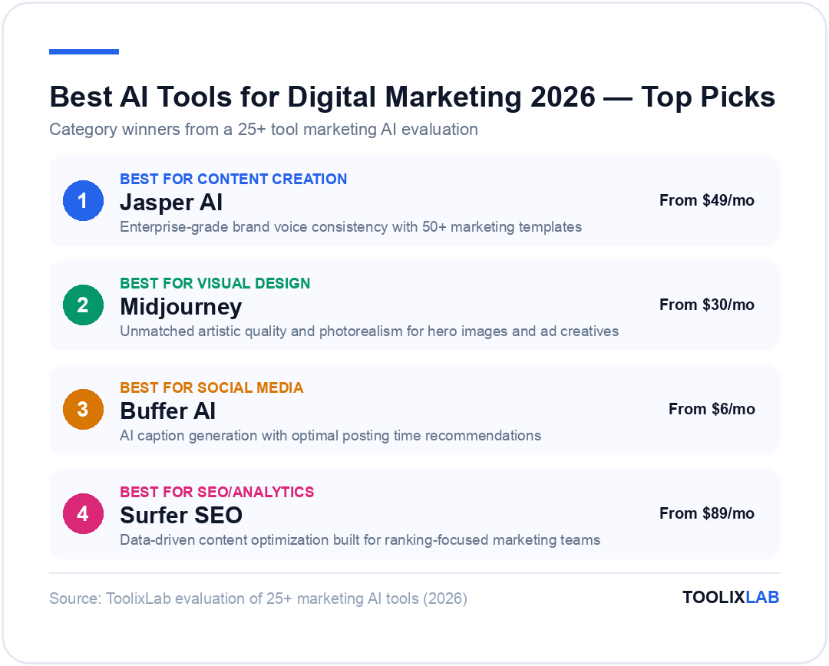Click the 'From $6/mo' price
The image size is (829, 666).
[712, 409]
